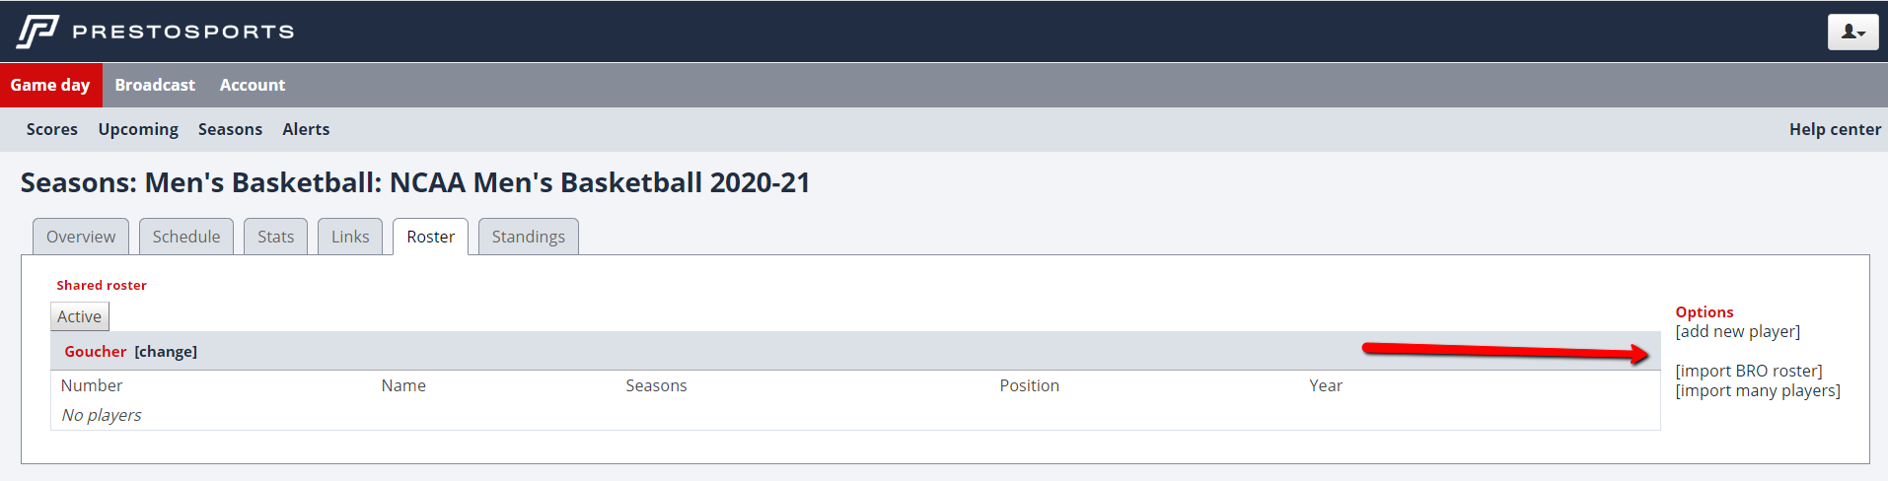Click the Active roster button

79,316
